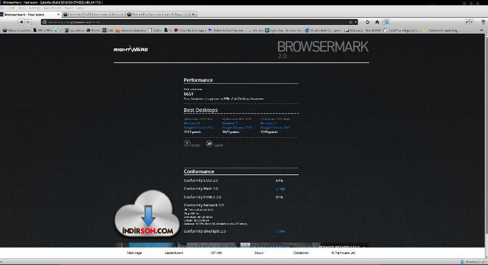Open the browser home page icon
This screenshot has height=265, width=488.
[377, 22]
